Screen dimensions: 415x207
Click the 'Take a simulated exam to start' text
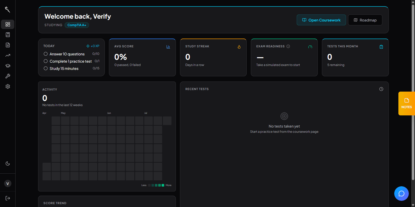278,65
